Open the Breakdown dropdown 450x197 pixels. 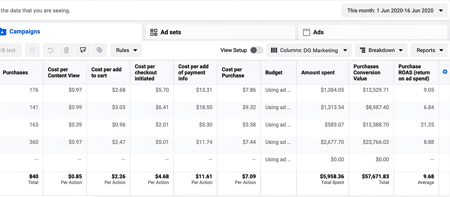381,50
